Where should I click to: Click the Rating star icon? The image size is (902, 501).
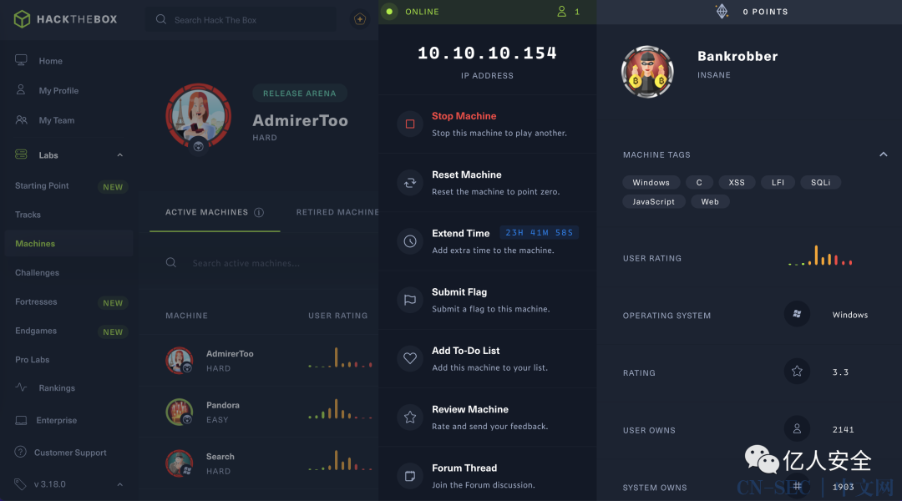click(x=797, y=371)
